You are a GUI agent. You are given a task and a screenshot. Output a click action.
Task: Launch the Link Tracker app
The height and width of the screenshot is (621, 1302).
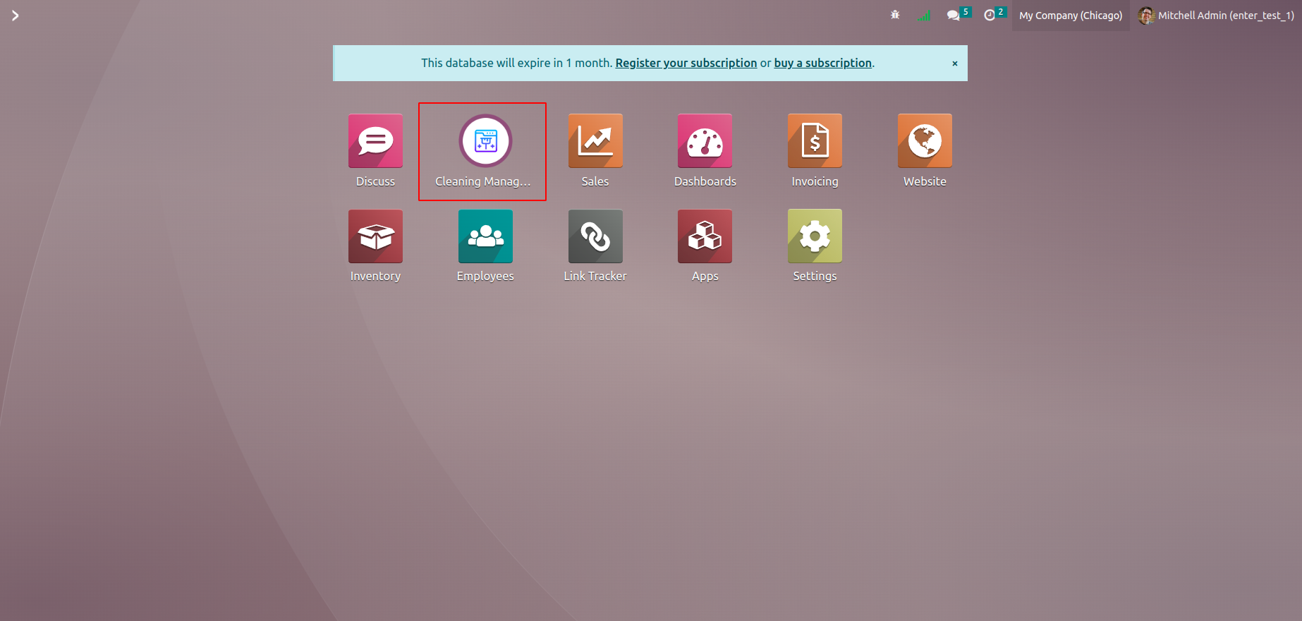[x=595, y=236]
